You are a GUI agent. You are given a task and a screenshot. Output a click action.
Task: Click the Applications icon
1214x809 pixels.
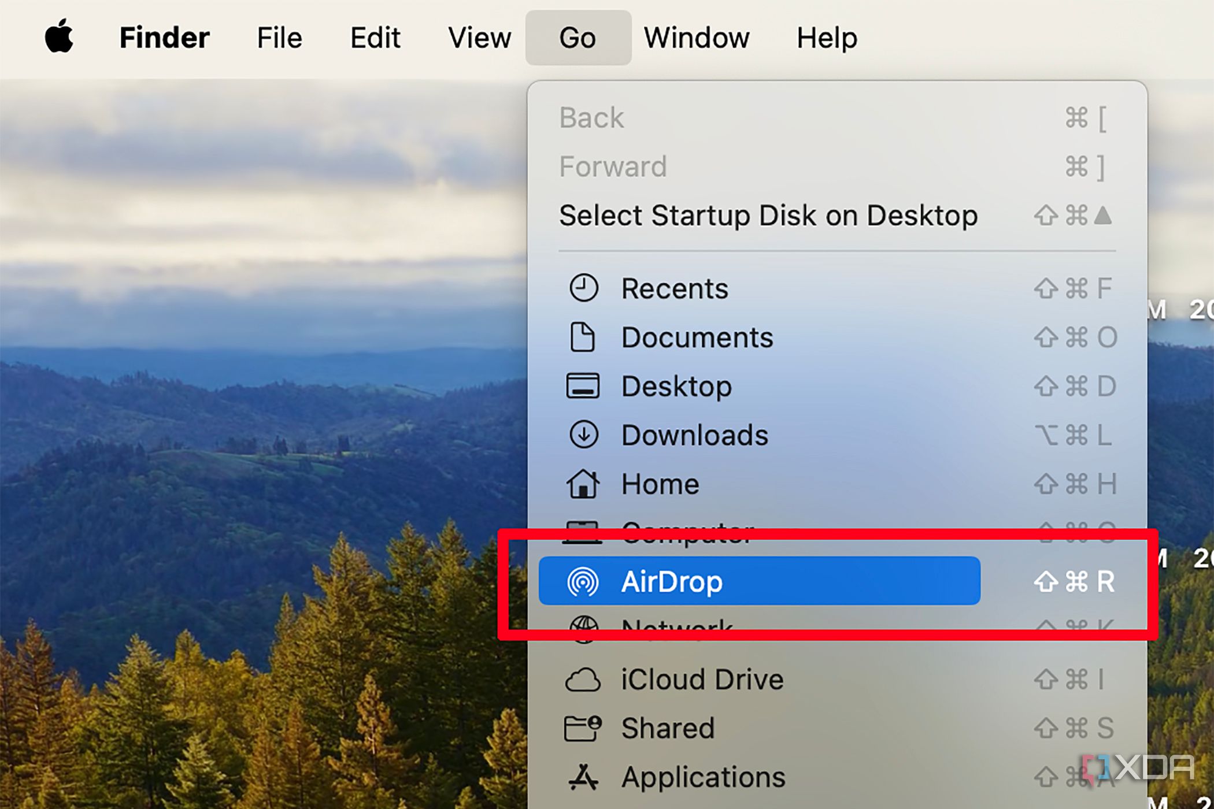coord(583,777)
